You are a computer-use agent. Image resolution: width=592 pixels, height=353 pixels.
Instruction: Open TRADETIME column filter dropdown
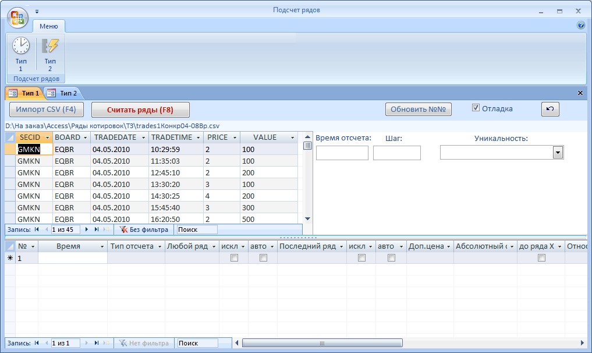tap(198, 137)
